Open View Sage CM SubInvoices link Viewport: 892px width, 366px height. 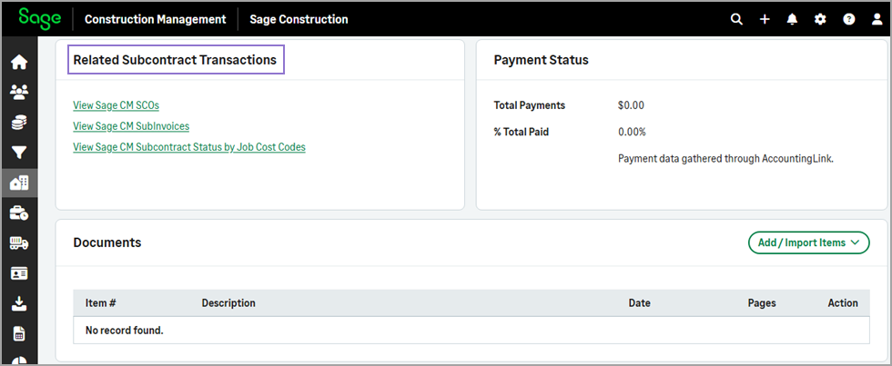(131, 126)
